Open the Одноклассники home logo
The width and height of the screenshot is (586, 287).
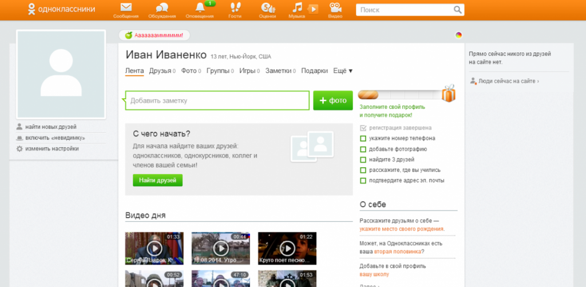(62, 9)
